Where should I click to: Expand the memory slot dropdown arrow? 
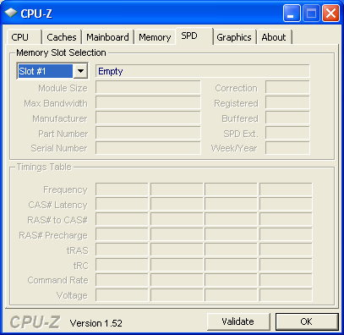coord(80,71)
